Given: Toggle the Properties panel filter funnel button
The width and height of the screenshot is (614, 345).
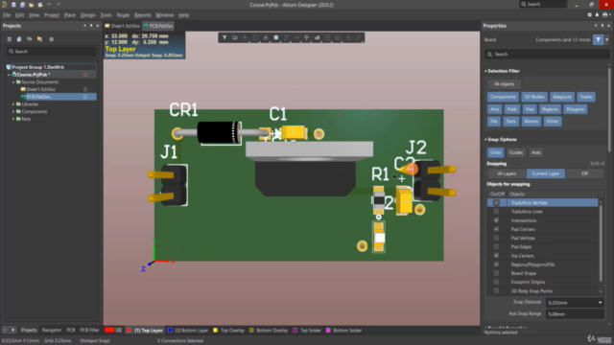Looking at the screenshot, I should tap(598, 39).
